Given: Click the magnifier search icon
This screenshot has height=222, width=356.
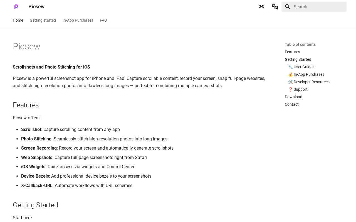Looking at the screenshot, I should coord(288,7).
